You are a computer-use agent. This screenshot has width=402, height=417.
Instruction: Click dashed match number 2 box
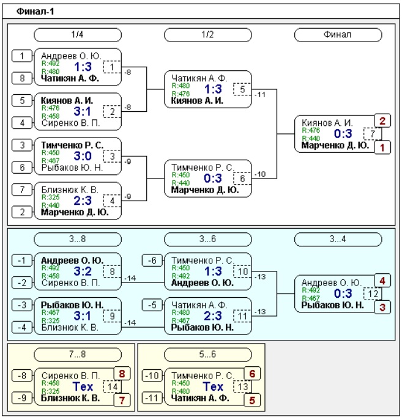pos(112,112)
